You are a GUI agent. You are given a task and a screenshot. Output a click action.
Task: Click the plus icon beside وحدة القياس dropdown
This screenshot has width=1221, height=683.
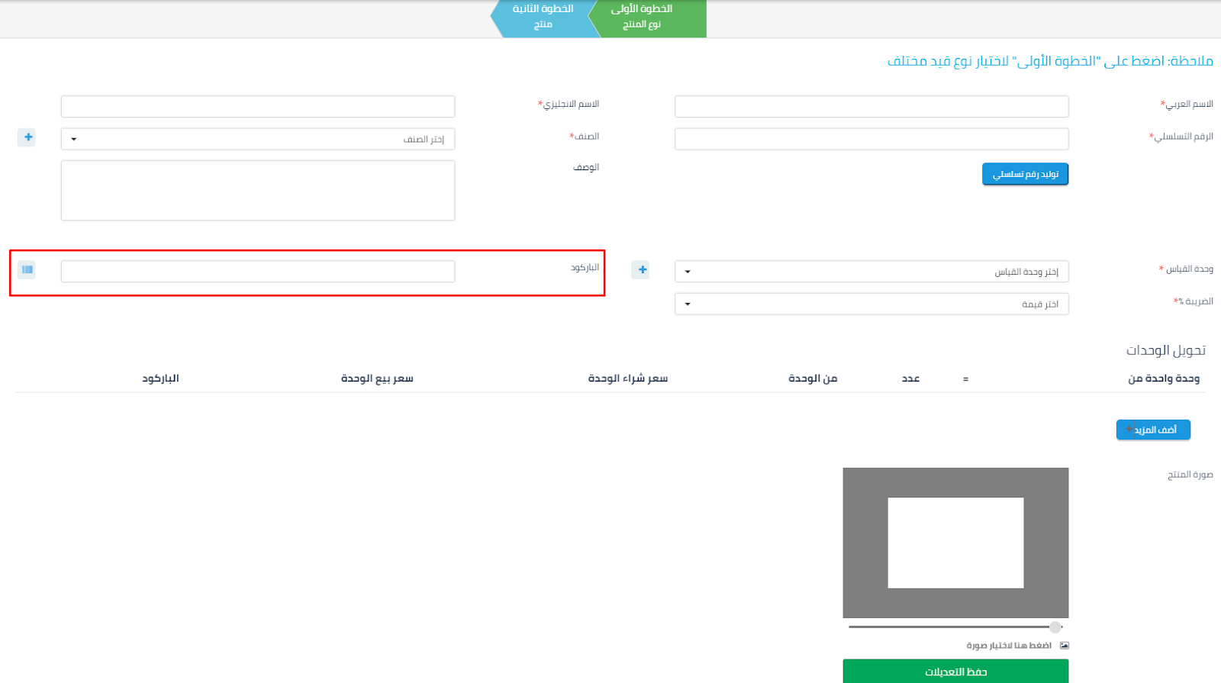(641, 269)
